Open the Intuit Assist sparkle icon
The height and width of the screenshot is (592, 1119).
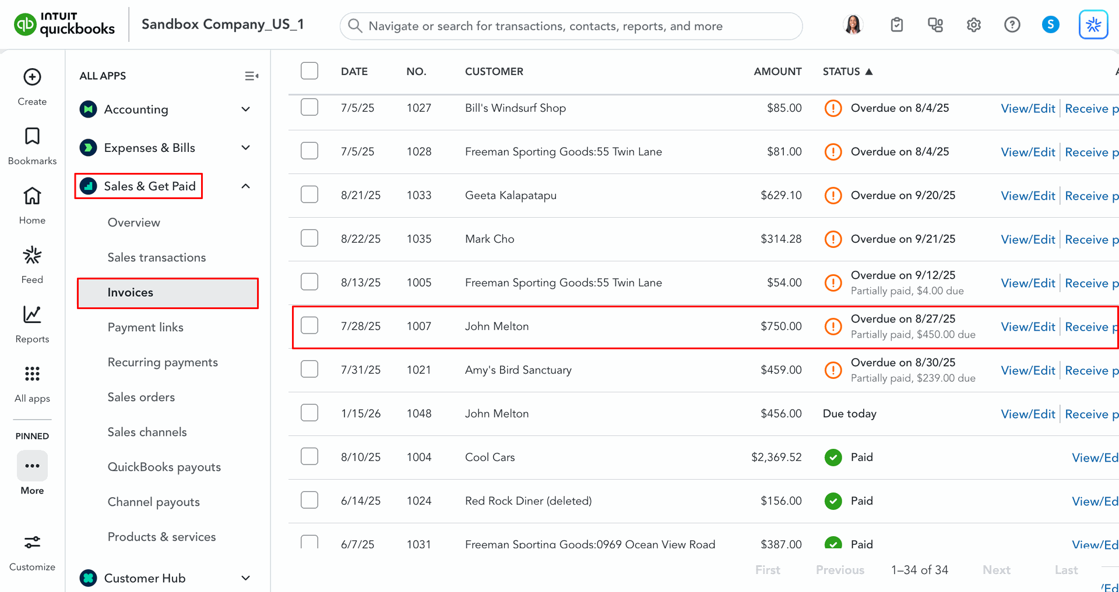click(1093, 25)
